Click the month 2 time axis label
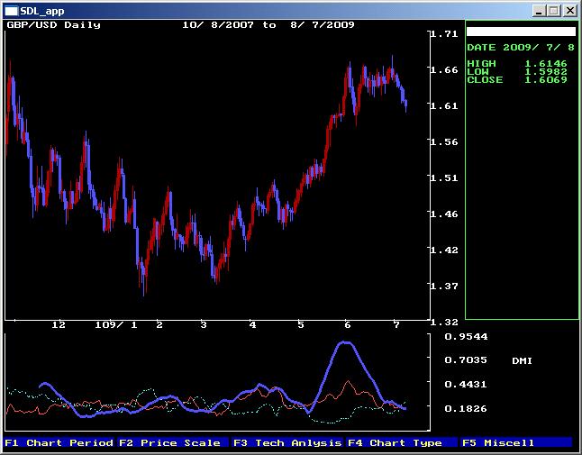This screenshot has width=582, height=455. [x=159, y=325]
